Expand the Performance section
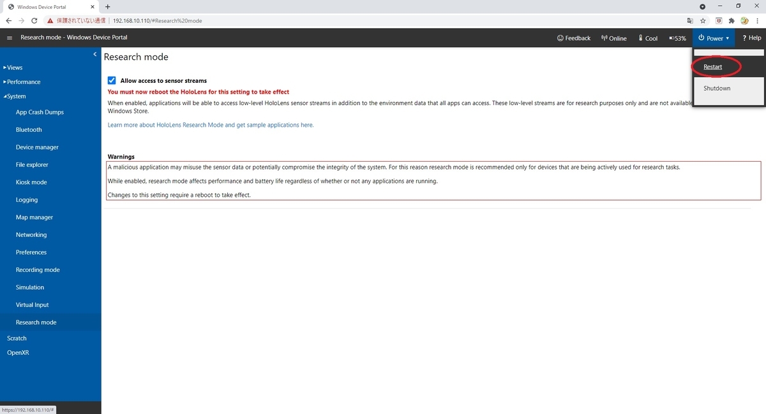766x414 pixels. point(22,82)
